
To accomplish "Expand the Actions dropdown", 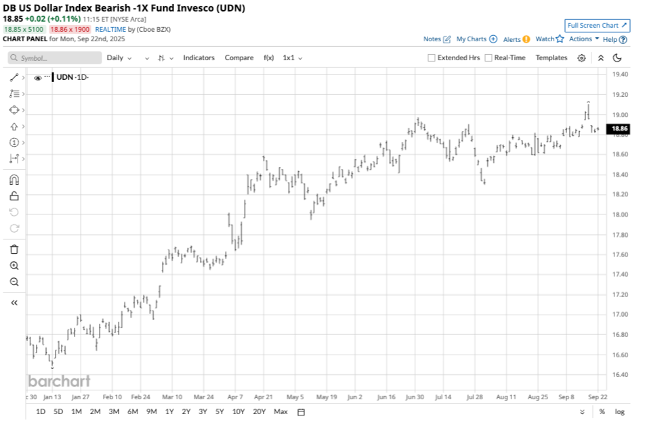I will click(584, 39).
